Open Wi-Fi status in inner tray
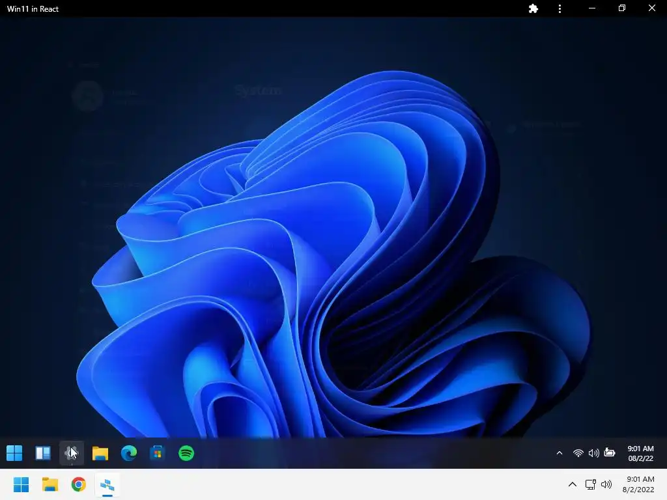Viewport: 667px width, 500px height. [x=578, y=453]
